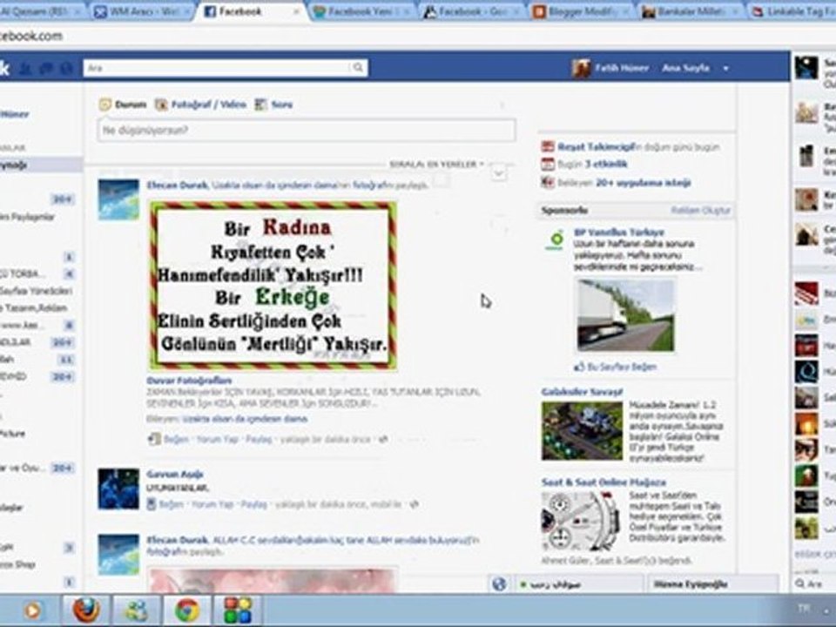Click Paylaş under first photo post
The width and height of the screenshot is (836, 627).
[259, 439]
